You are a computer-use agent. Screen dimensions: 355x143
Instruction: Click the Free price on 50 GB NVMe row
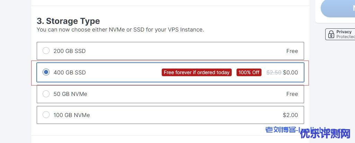pyautogui.click(x=292, y=94)
